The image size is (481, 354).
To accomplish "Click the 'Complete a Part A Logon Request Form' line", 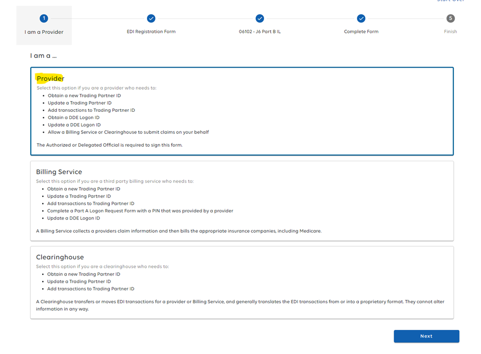I will (x=140, y=211).
